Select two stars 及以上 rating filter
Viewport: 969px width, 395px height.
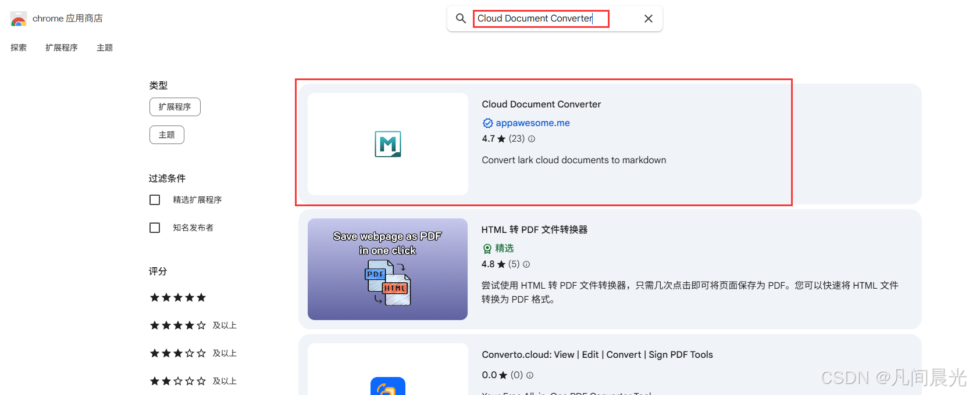click(193, 381)
